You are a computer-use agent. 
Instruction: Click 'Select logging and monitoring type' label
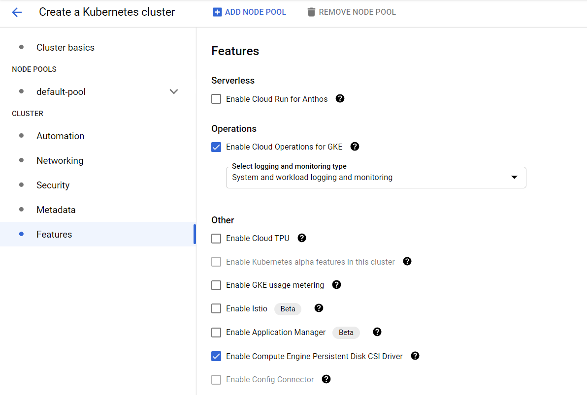289,166
